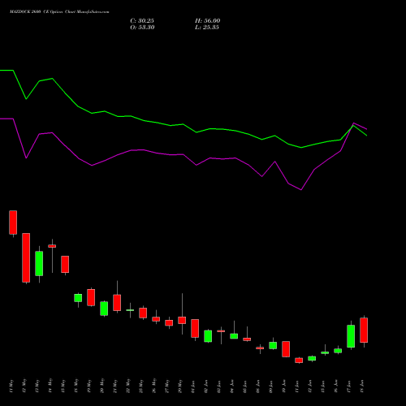Click the "01 Jun" date label
Screen dimensions: 406x406
click(x=193, y=387)
